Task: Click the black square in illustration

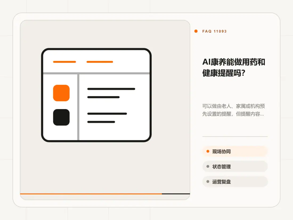Action: click(x=61, y=117)
